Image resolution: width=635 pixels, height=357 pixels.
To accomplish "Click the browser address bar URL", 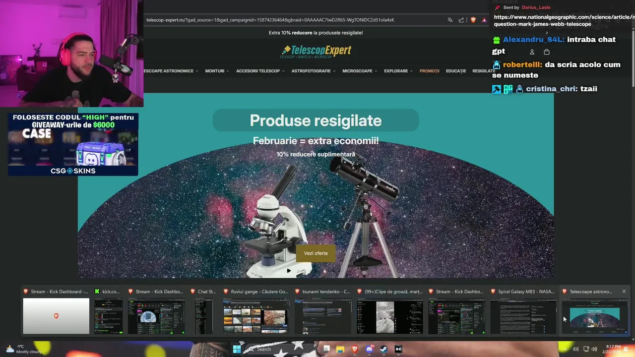I will coord(270,20).
